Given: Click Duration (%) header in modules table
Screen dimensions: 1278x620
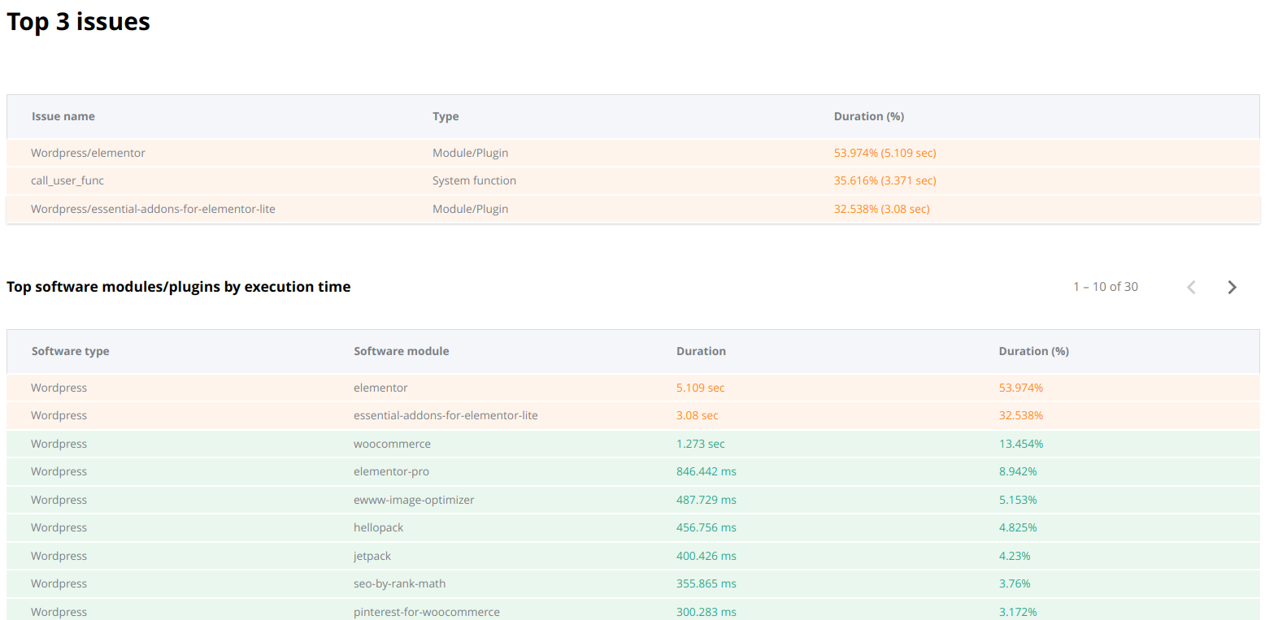Looking at the screenshot, I should [x=1033, y=351].
